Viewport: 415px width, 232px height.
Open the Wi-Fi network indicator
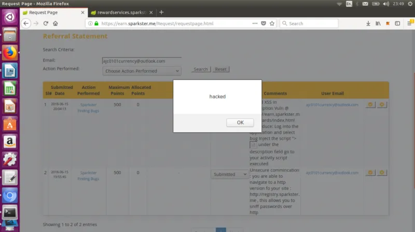[x=339, y=4]
